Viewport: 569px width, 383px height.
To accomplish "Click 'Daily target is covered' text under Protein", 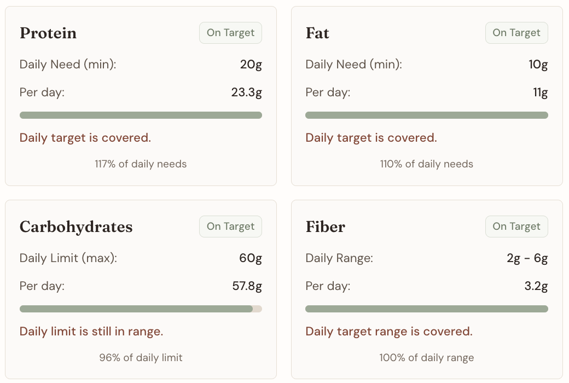I will pos(85,137).
